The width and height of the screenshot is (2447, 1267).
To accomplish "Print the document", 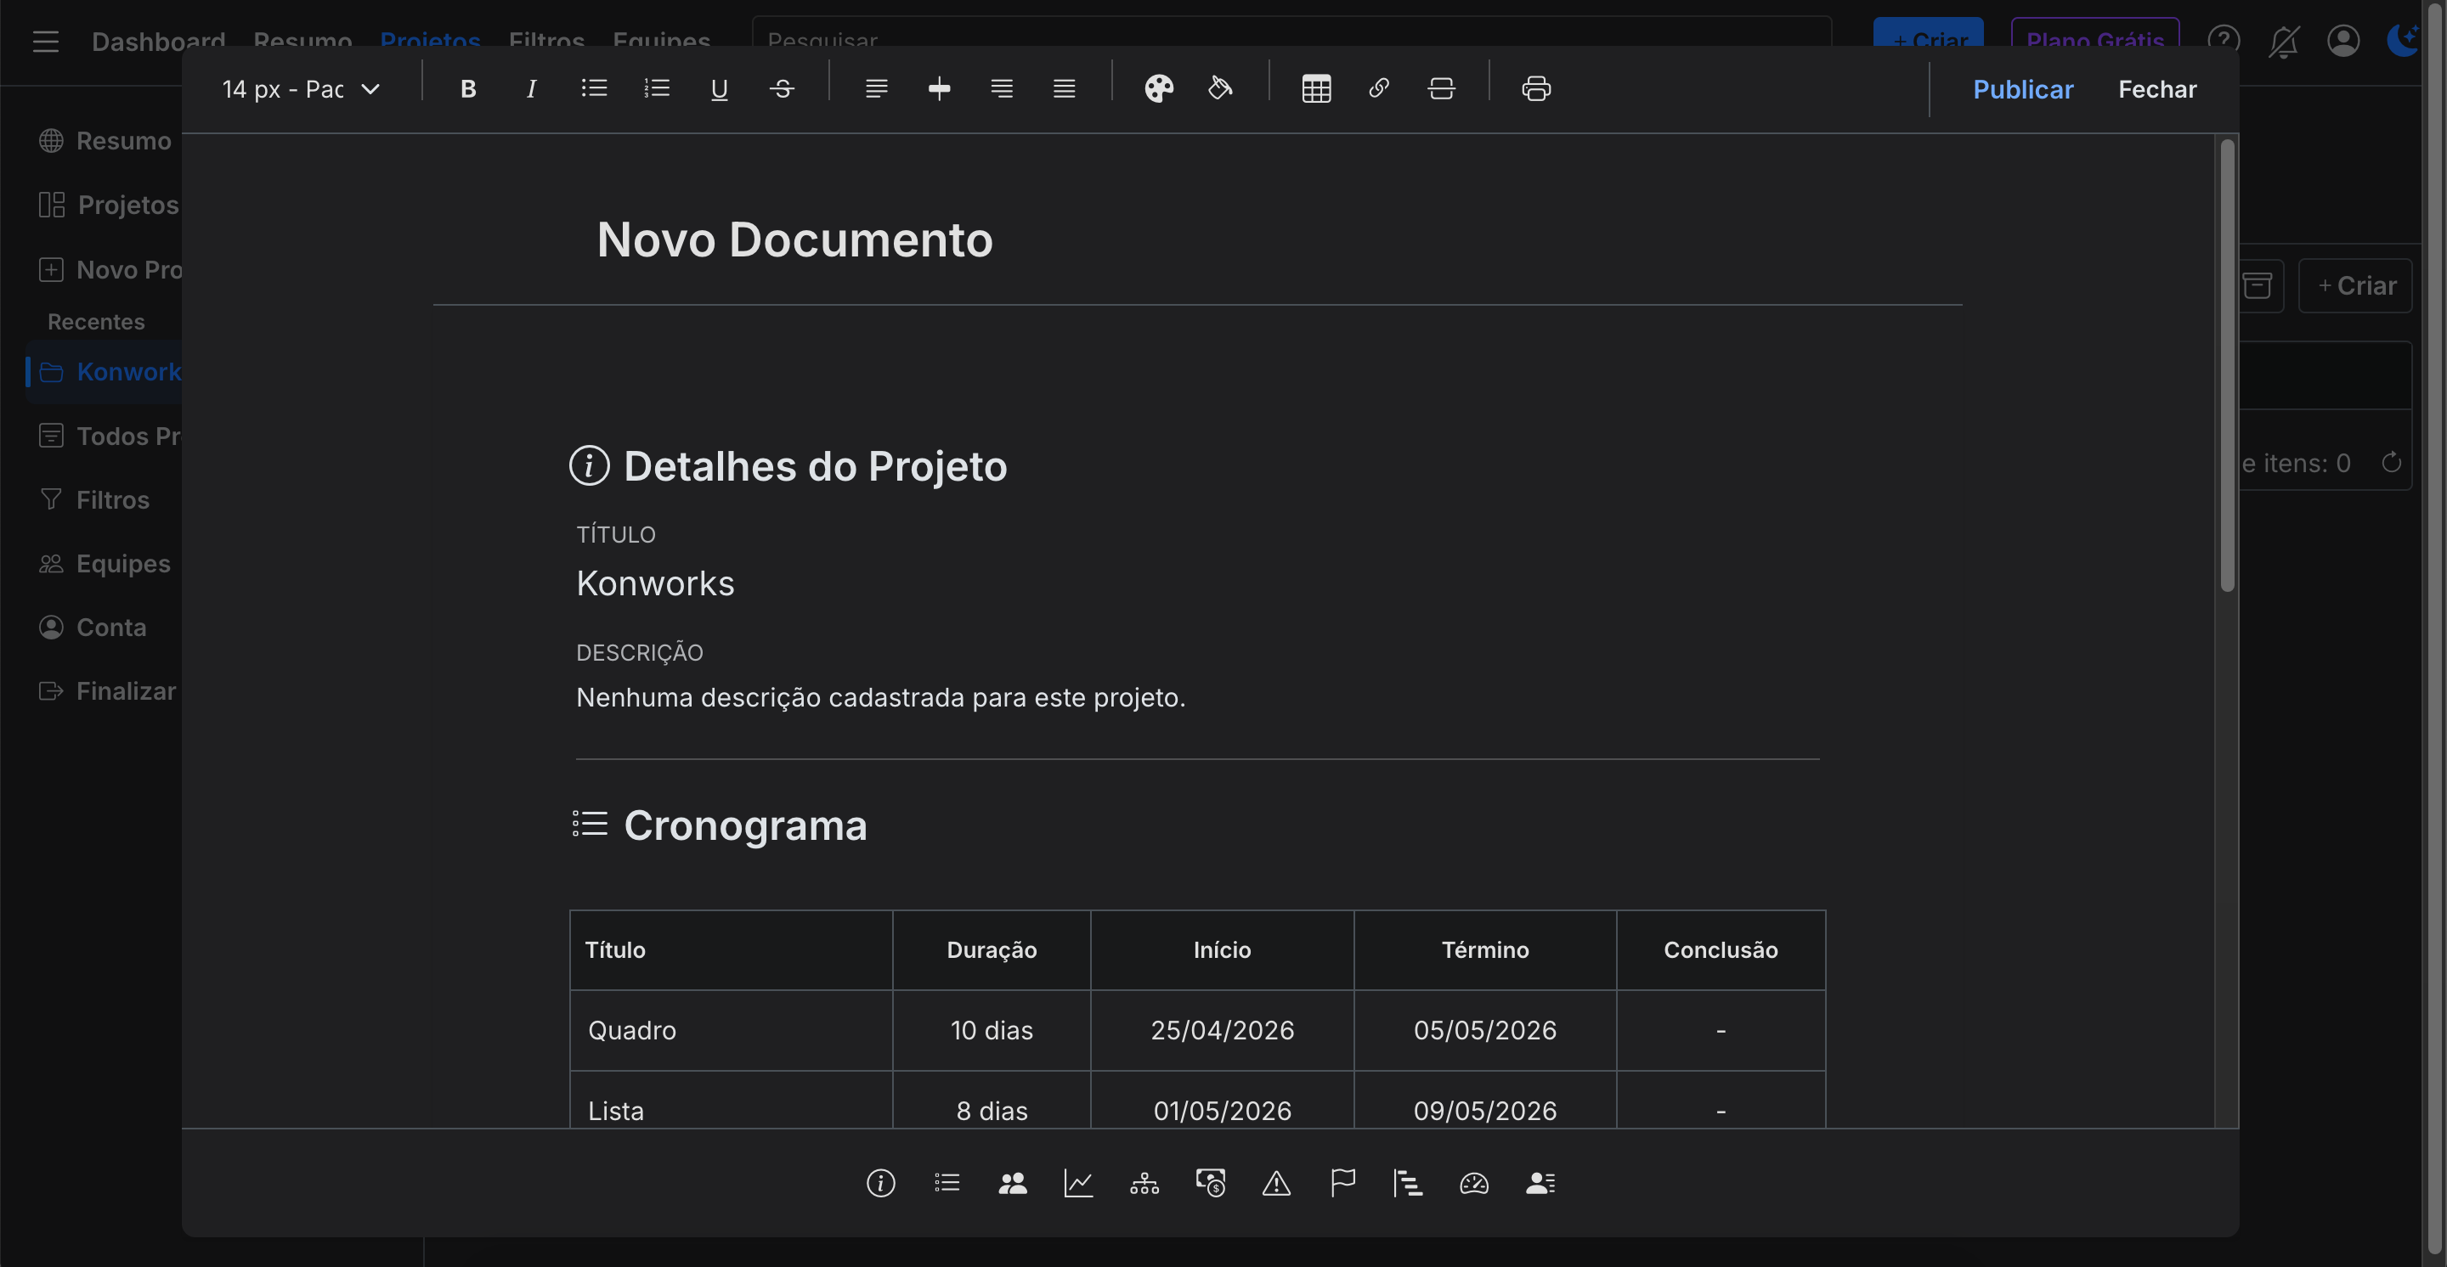I will [x=1536, y=89].
